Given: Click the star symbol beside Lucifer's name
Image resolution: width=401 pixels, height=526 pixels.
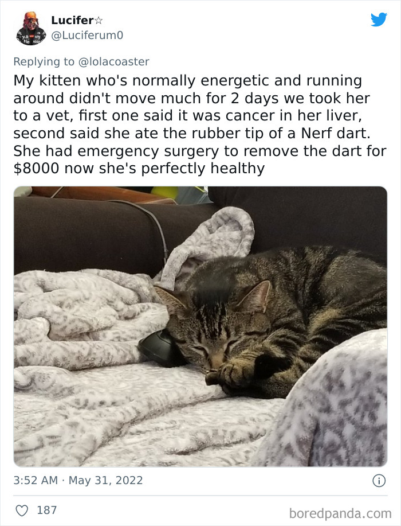Looking at the screenshot, I should [99, 21].
